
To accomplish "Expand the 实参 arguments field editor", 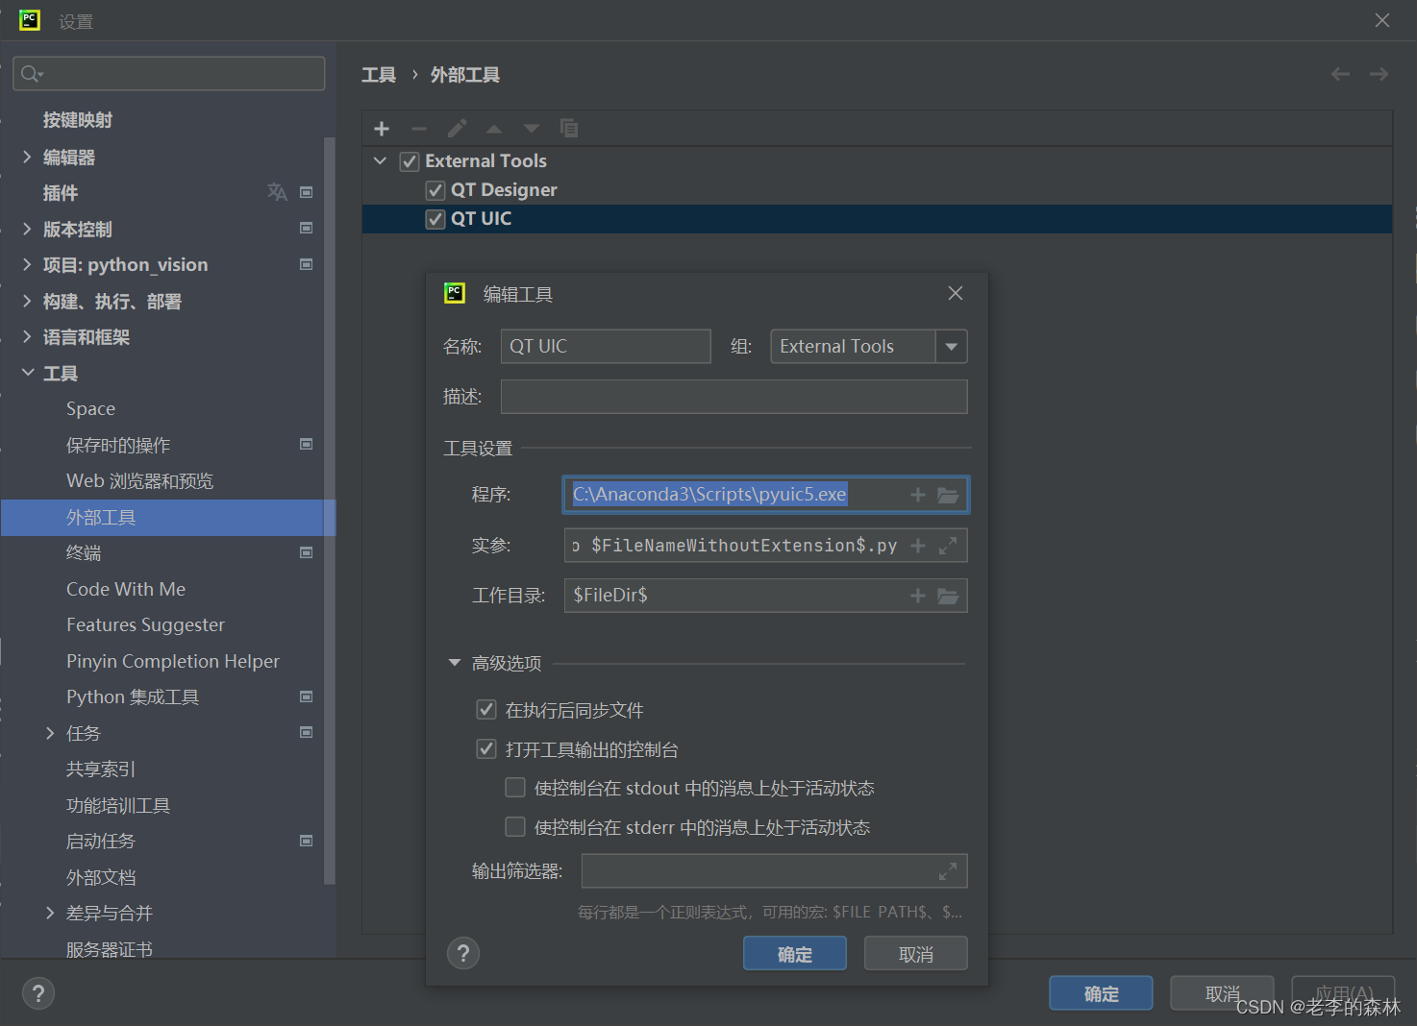I will (x=948, y=546).
